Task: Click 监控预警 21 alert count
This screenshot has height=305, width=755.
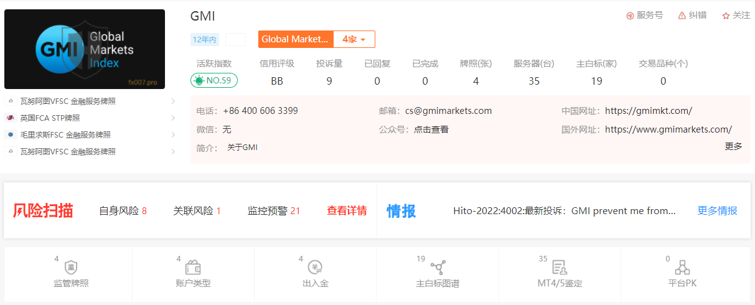Action: (274, 211)
